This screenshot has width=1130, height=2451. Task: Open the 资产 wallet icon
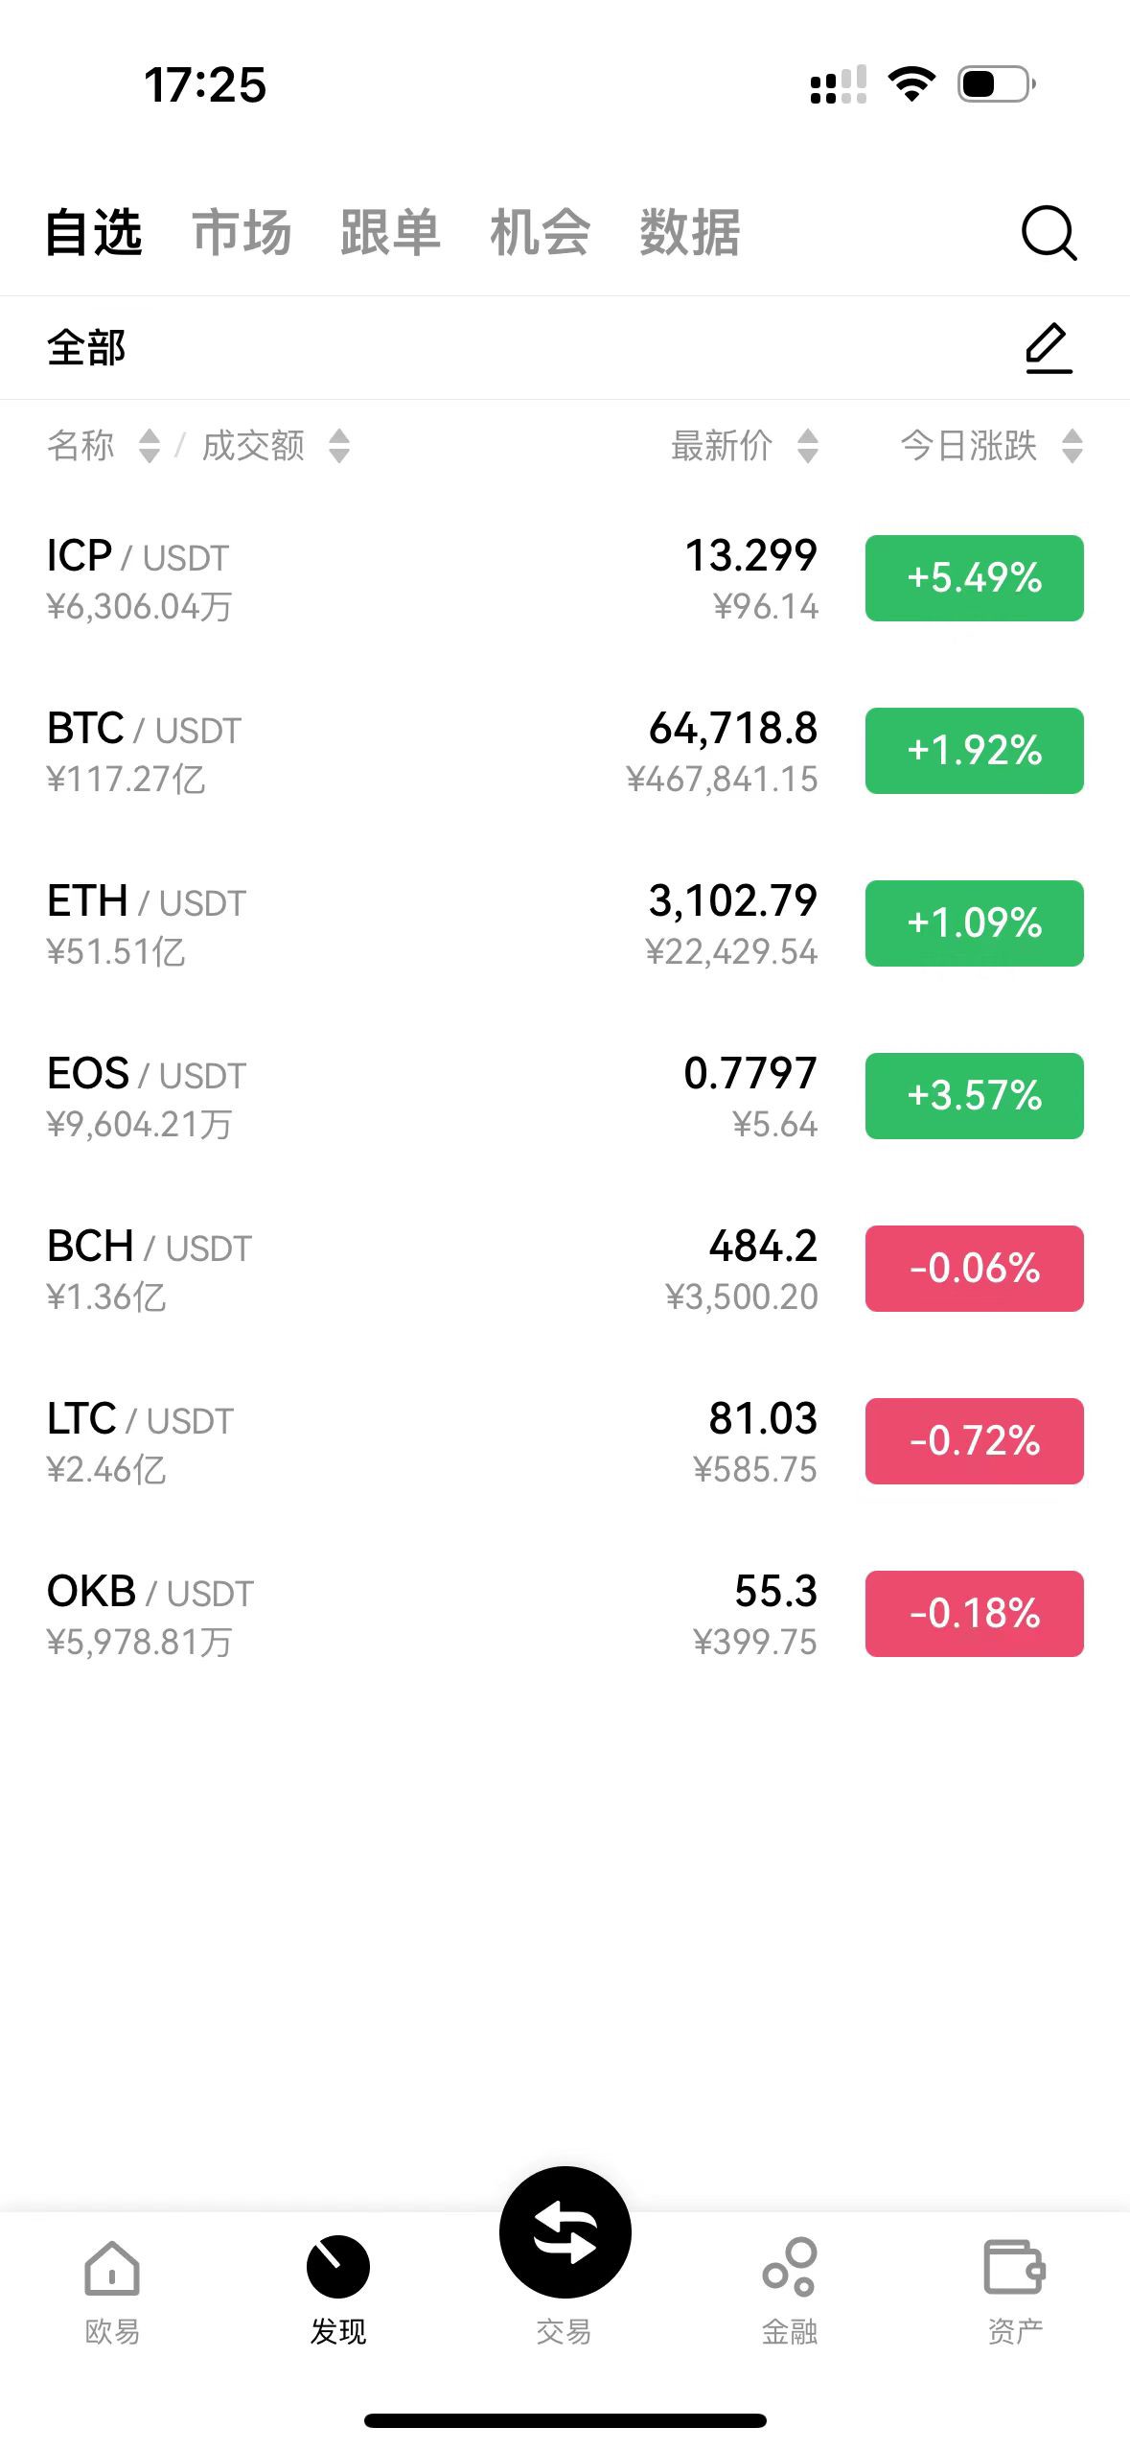coord(1015,2267)
